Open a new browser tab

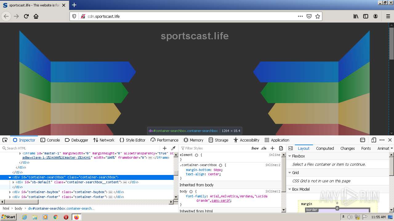[x=74, y=5]
